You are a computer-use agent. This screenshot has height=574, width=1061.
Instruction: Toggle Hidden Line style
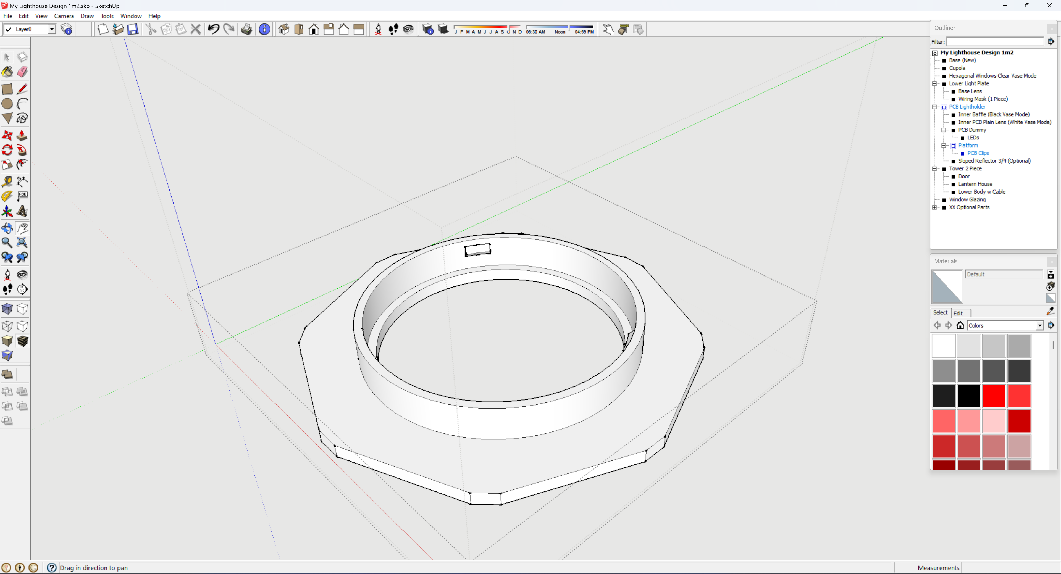point(22,327)
